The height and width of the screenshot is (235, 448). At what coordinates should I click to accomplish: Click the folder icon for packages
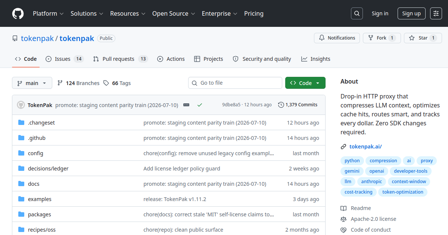click(x=21, y=214)
